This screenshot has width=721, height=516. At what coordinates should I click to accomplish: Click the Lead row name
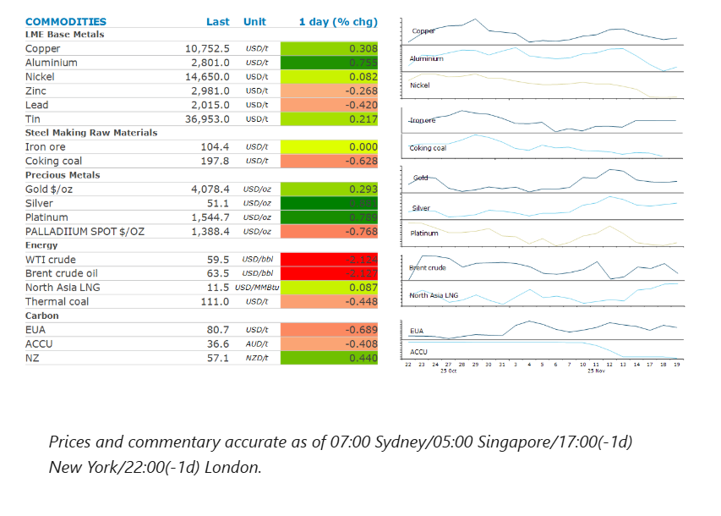(37, 105)
